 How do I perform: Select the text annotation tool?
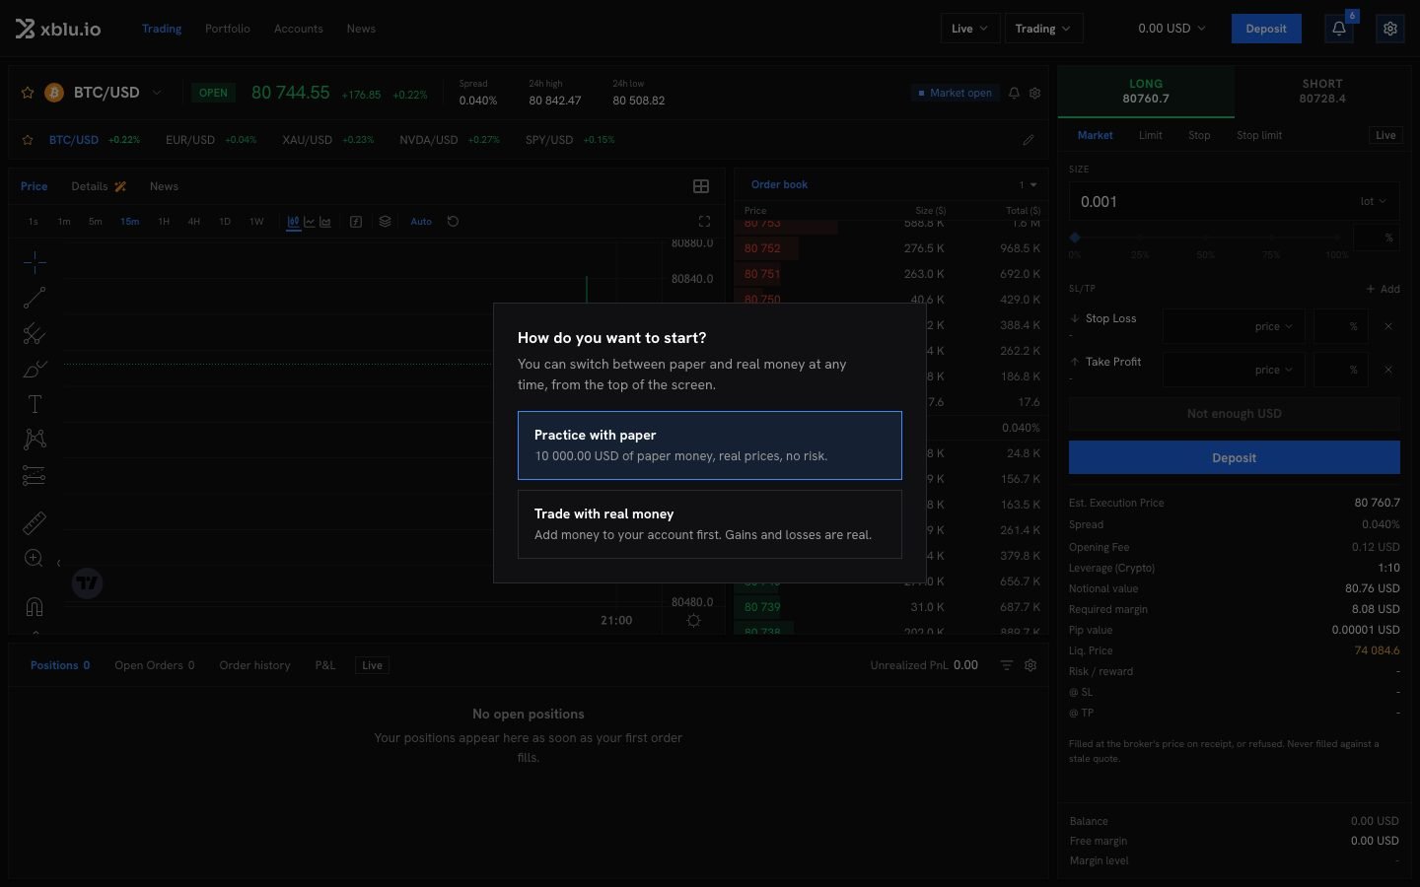pyautogui.click(x=35, y=404)
